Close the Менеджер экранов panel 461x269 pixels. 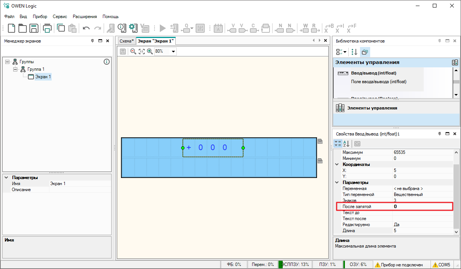(x=107, y=41)
